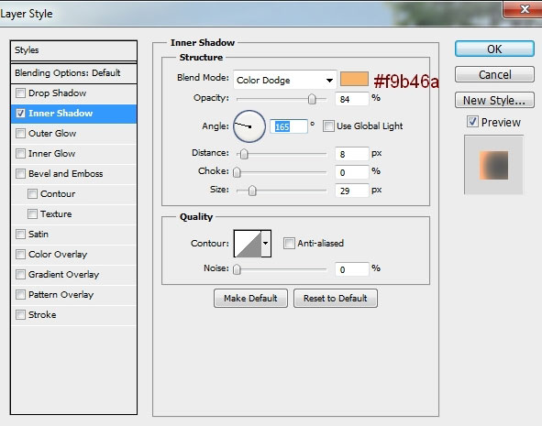Screen dimensions: 542x426
Task: Open the Blend Mode Color Dodge dropdown
Action: tap(285, 80)
